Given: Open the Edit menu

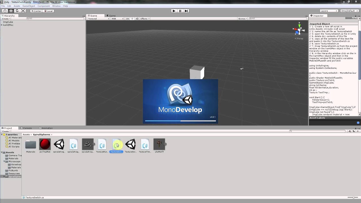Looking at the screenshot, I should tap(9, 6).
